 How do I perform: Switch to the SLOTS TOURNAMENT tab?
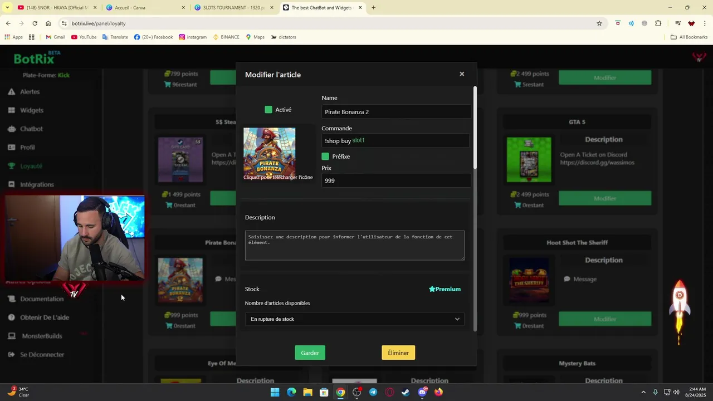(x=234, y=8)
